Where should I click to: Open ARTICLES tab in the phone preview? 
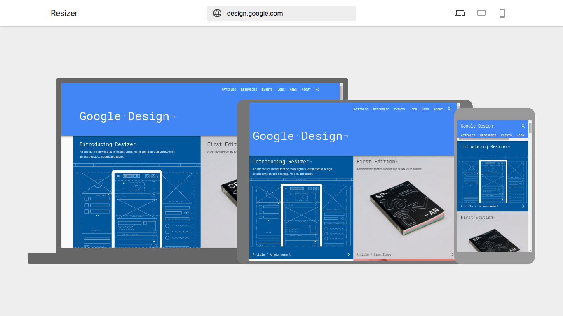click(x=468, y=135)
